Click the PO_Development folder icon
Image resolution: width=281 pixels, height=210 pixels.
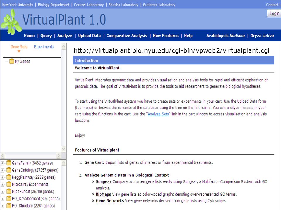tap(9, 199)
